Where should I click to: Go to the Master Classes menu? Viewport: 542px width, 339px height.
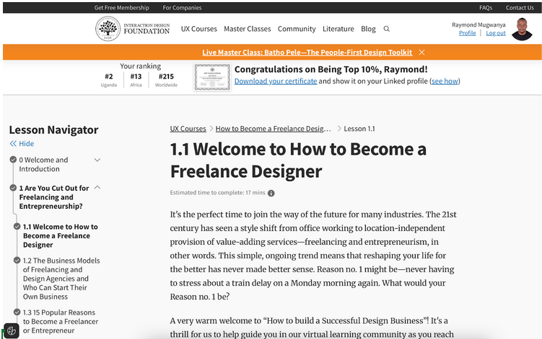[x=247, y=29]
